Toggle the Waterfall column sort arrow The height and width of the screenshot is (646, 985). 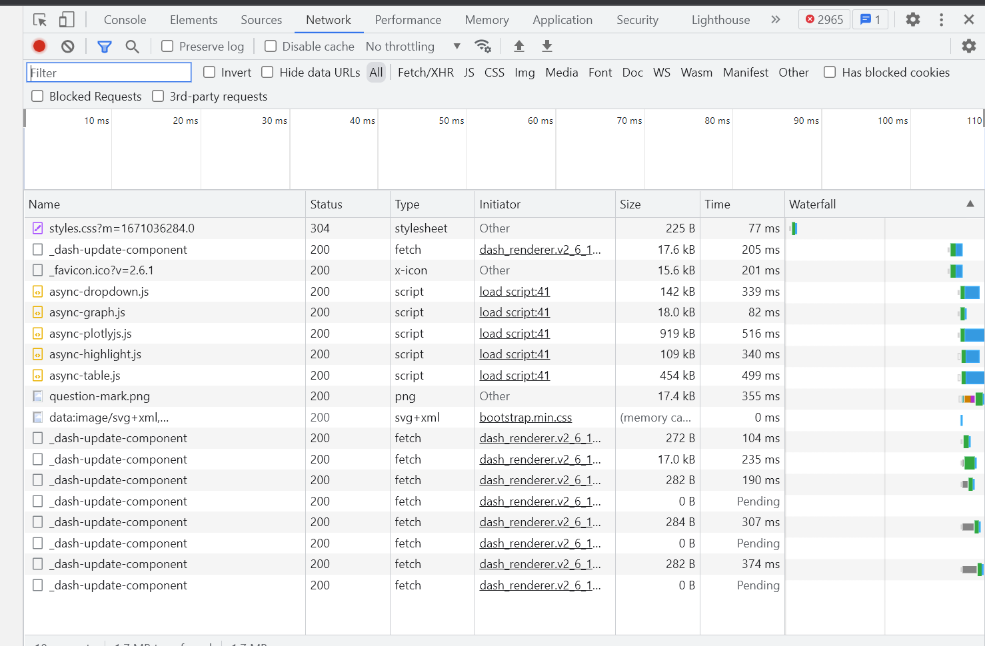click(970, 204)
